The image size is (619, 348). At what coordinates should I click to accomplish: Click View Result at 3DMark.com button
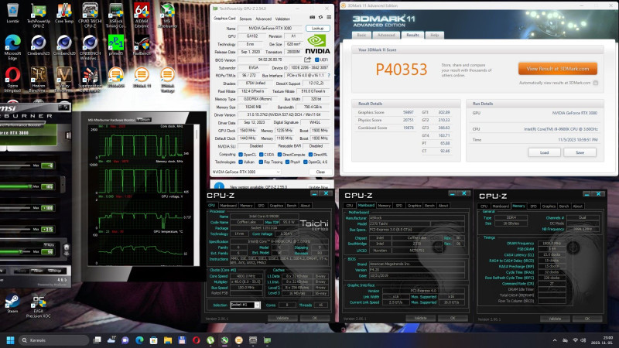[557, 69]
